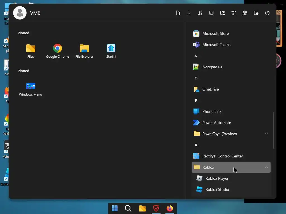This screenshot has height=214, width=286.
Task: Open Firefox from taskbar
Action: pyautogui.click(x=170, y=208)
